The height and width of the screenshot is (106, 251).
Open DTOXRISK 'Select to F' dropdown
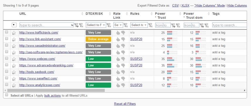point(96,25)
